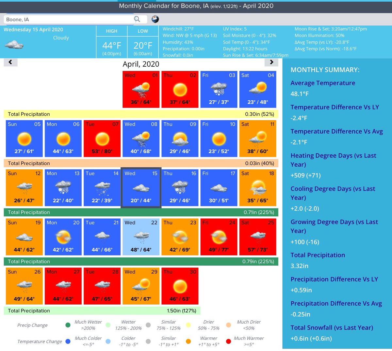Click the Moon Illumination: 50% entry
This screenshot has width=392, height=351.
pos(319,35)
